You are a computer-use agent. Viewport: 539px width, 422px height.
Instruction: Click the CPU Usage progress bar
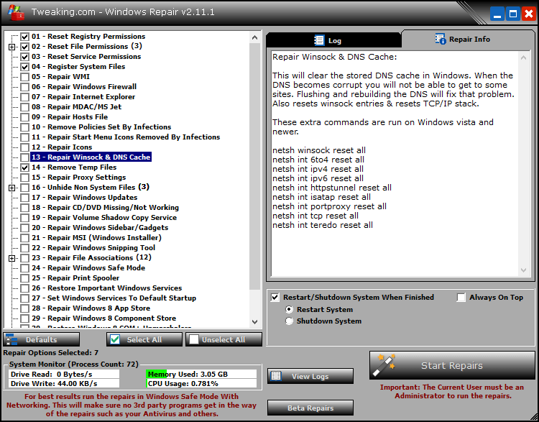(201, 383)
